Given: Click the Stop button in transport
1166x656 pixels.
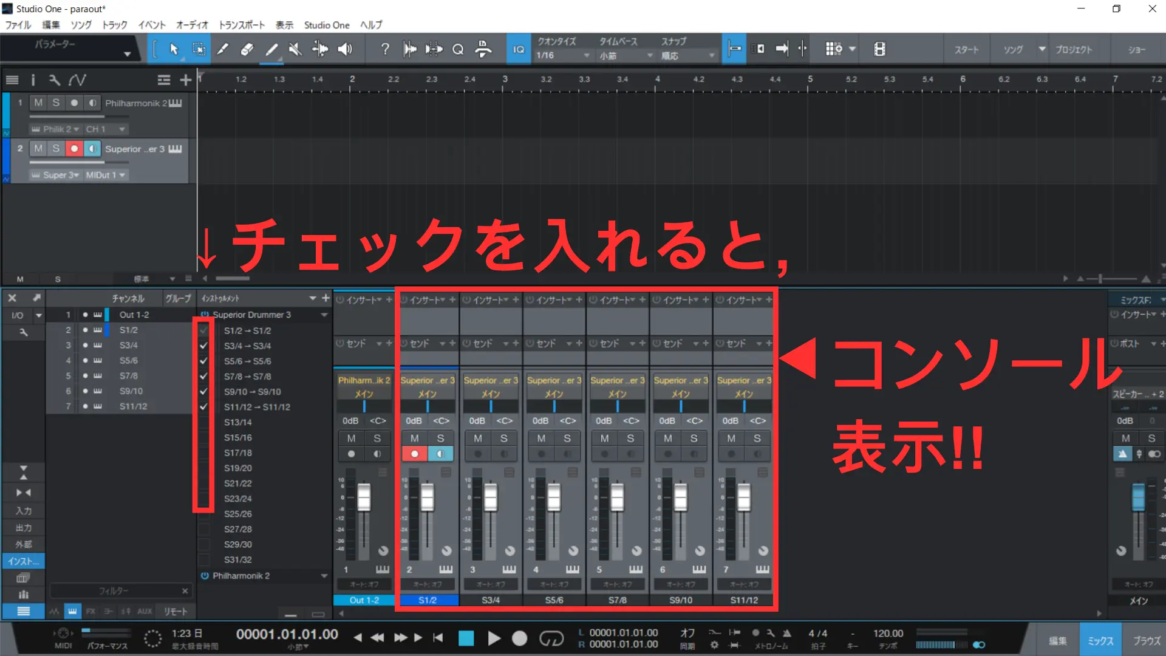Looking at the screenshot, I should tap(466, 638).
